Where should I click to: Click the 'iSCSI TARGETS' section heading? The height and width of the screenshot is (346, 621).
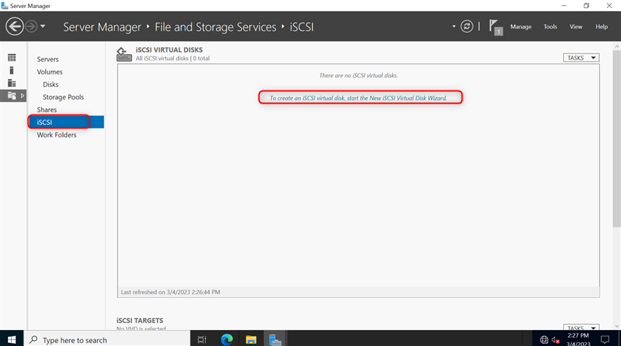pos(140,320)
